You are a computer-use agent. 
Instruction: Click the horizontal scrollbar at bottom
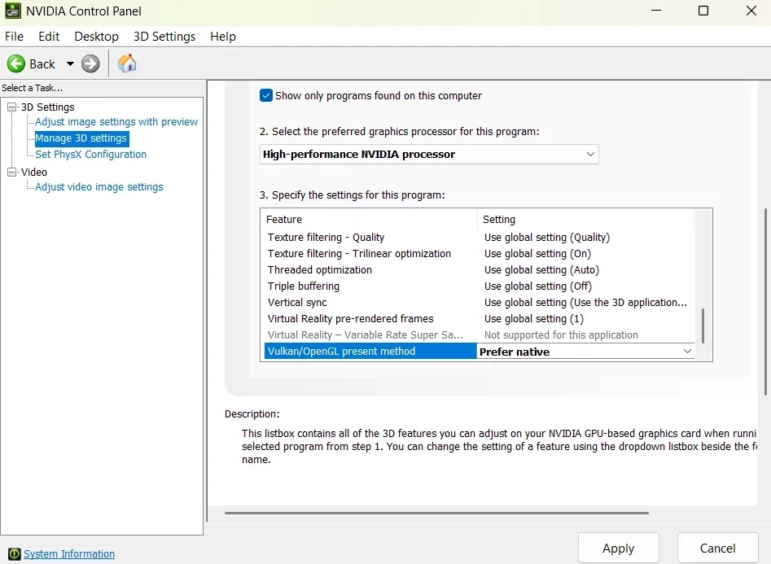(436, 513)
